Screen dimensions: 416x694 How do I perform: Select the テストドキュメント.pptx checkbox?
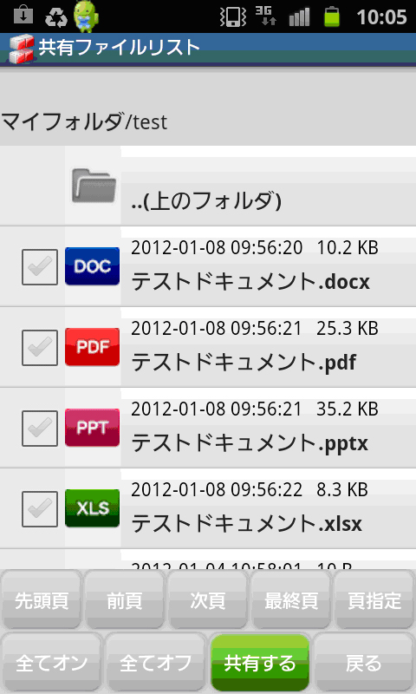point(40,429)
